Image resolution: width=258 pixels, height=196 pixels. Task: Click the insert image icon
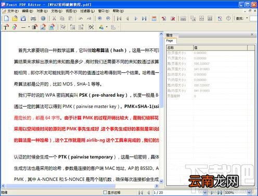(x=43, y=27)
